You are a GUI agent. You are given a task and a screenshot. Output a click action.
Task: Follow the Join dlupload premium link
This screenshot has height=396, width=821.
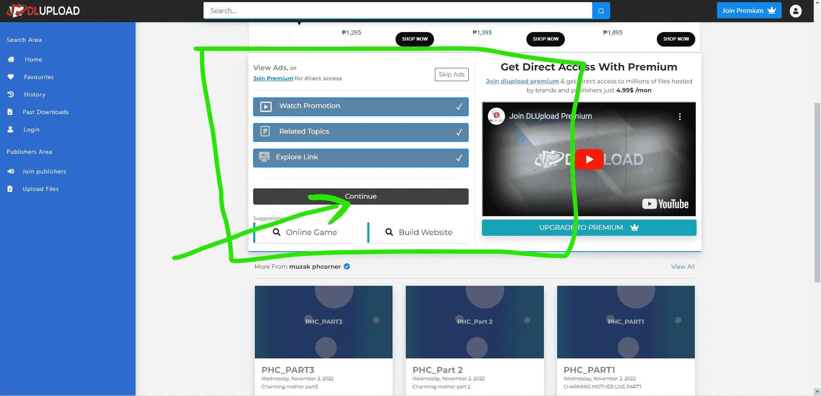point(522,81)
